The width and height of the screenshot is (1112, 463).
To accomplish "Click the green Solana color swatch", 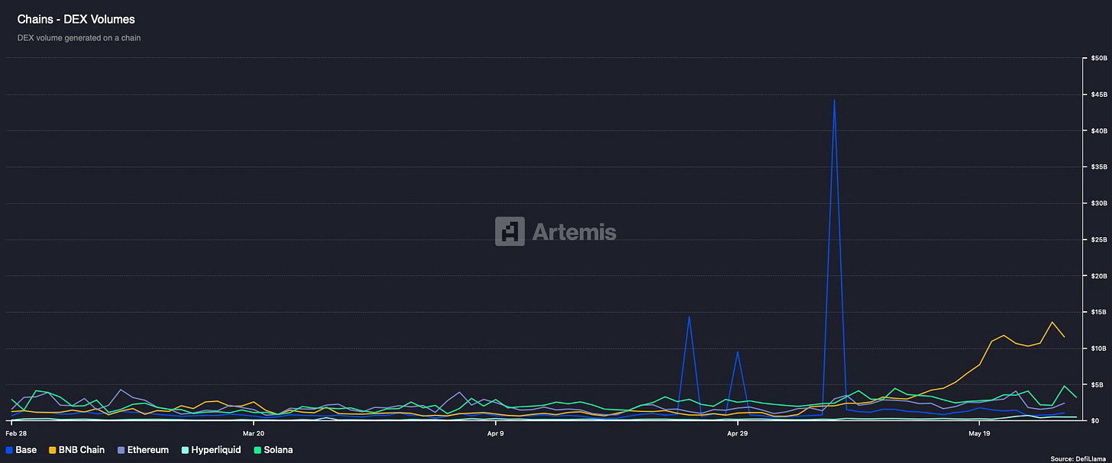I will [257, 450].
